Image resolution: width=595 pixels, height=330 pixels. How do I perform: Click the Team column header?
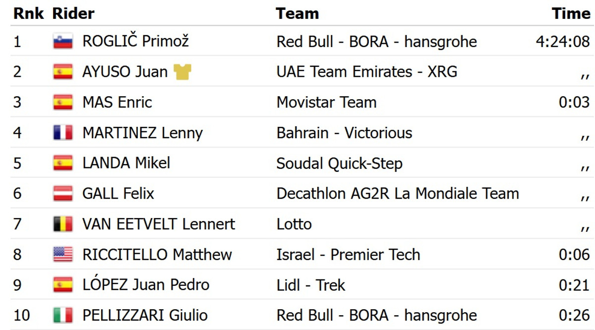[x=297, y=13]
